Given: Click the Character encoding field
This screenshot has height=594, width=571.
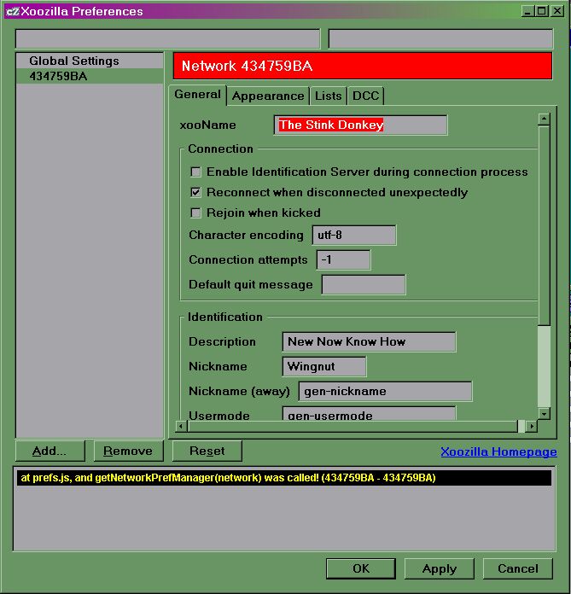Looking at the screenshot, I should point(354,236).
